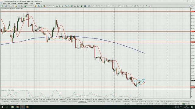This screenshot has width=195, height=109.
Task: Toggle the Strategy Tester icon
Action: pyautogui.click(x=22, y=6)
